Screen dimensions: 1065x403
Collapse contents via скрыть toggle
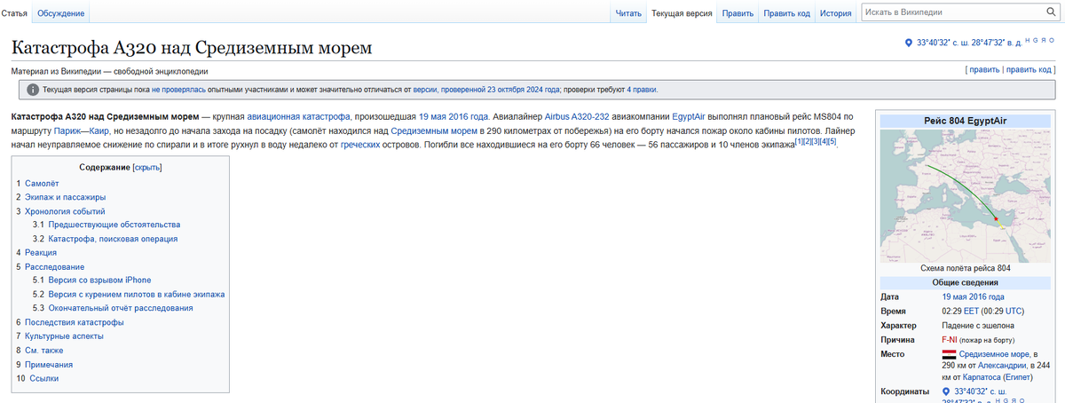pos(147,167)
